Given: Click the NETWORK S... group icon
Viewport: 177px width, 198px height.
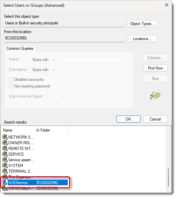Looking at the screenshot, I should tap(5, 137).
